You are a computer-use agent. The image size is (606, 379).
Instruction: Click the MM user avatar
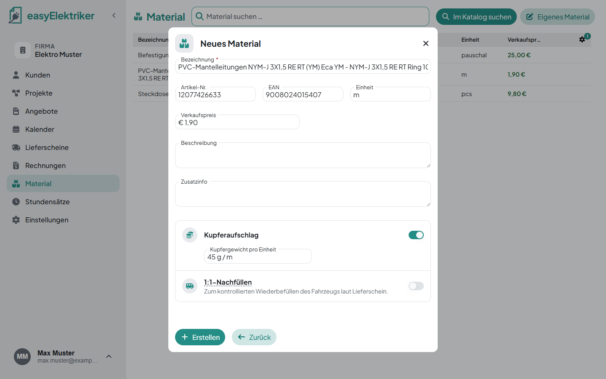22,357
